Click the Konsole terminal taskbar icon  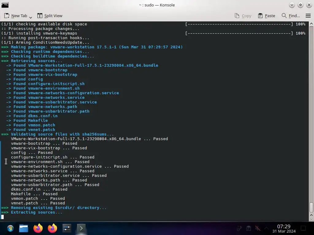click(x=81, y=228)
